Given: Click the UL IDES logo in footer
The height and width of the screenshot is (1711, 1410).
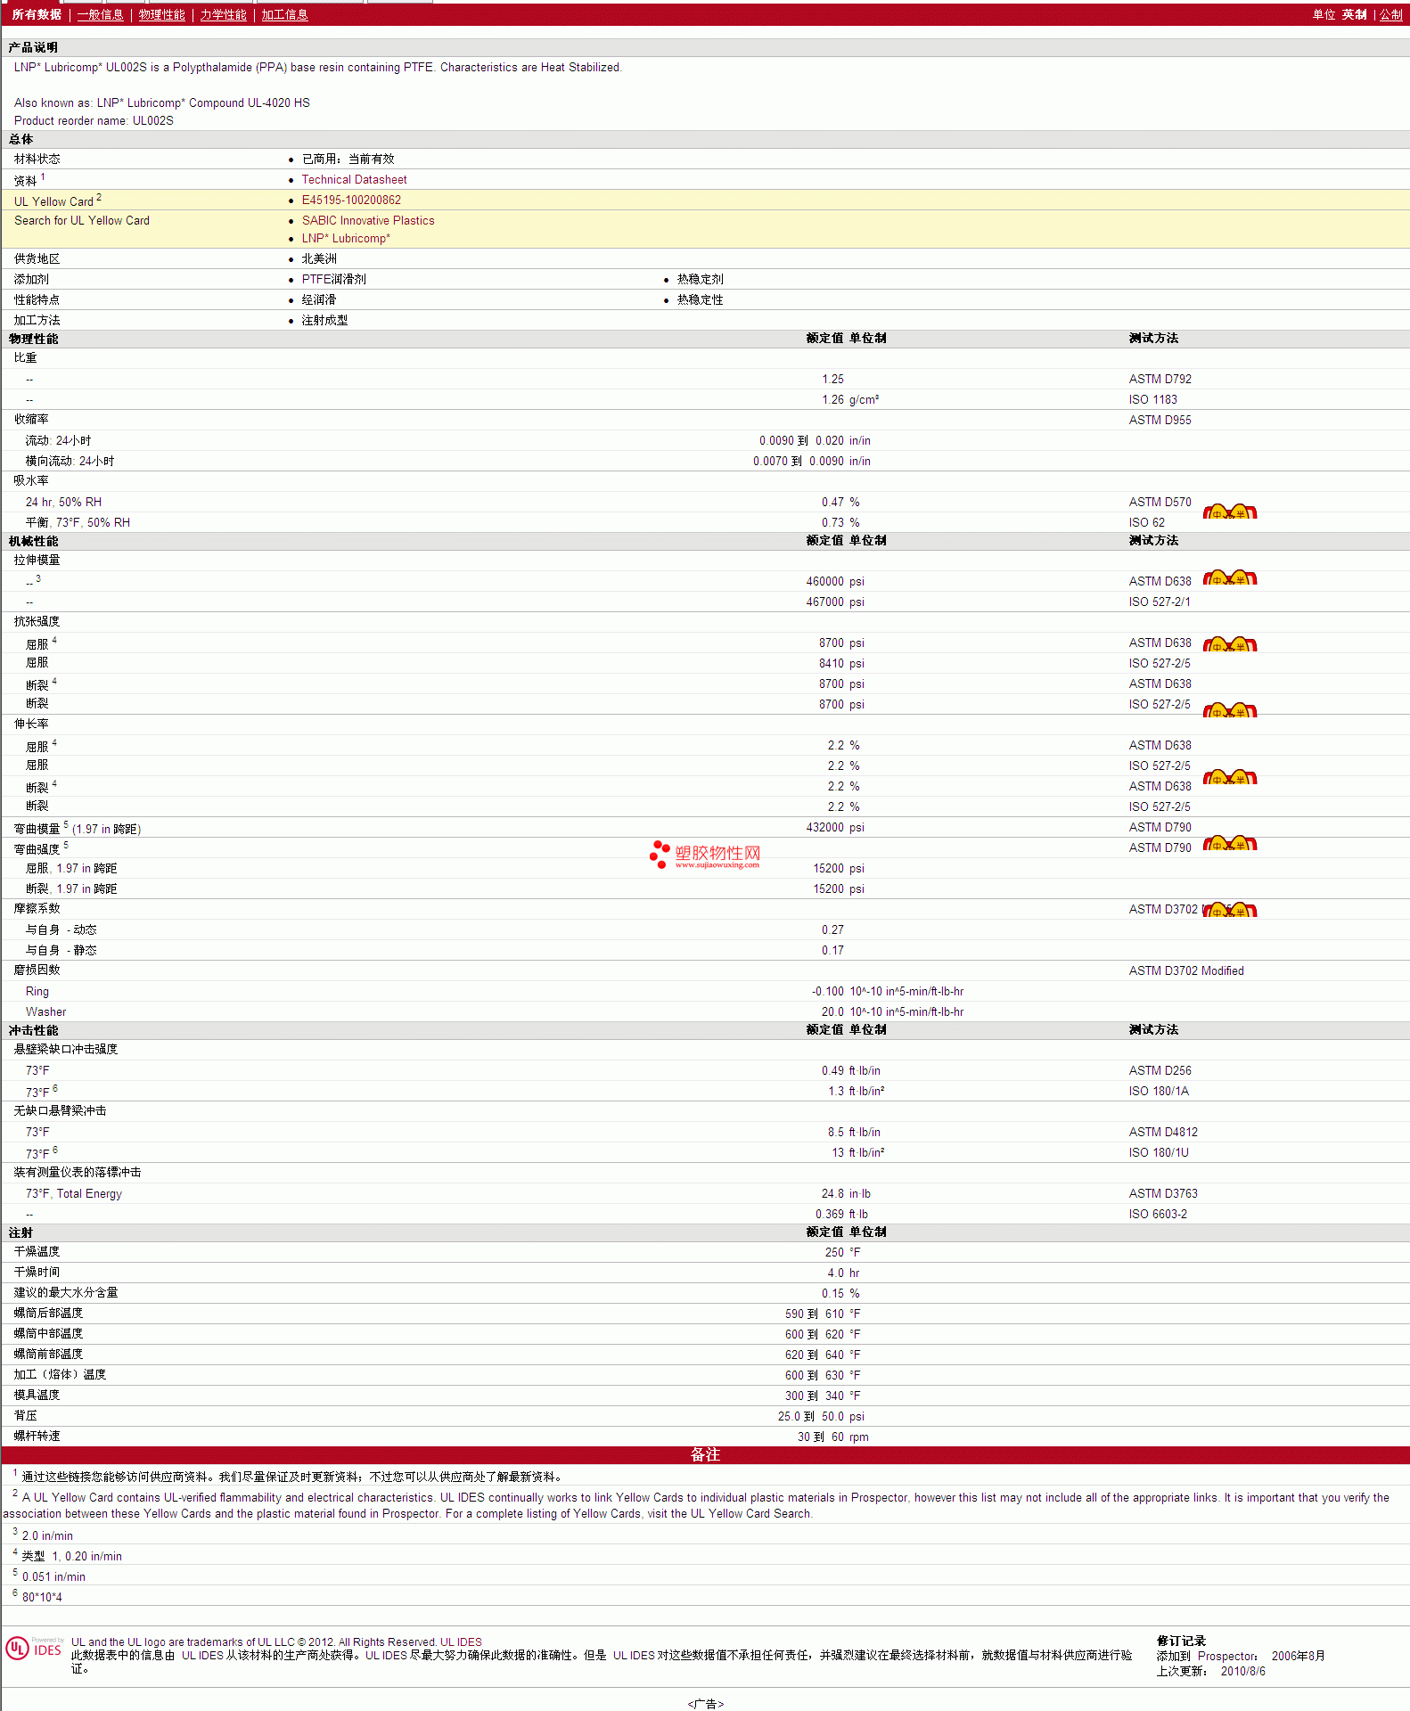Looking at the screenshot, I should coord(34,1649).
